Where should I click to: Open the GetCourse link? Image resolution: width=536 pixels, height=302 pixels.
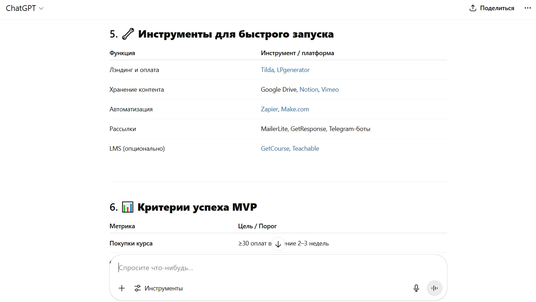275,149
